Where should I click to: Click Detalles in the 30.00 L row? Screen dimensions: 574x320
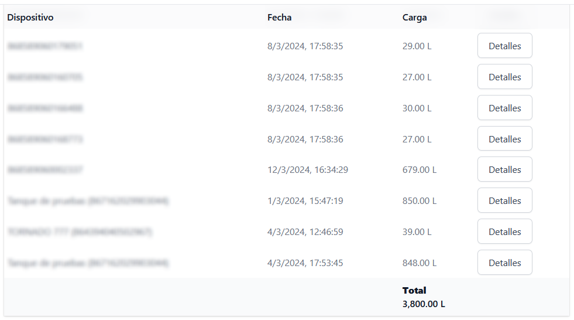pos(504,108)
